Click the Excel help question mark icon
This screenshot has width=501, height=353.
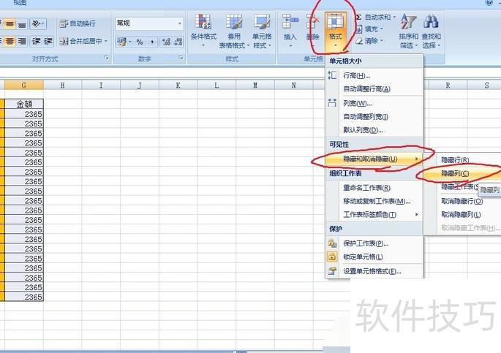[489, 2]
